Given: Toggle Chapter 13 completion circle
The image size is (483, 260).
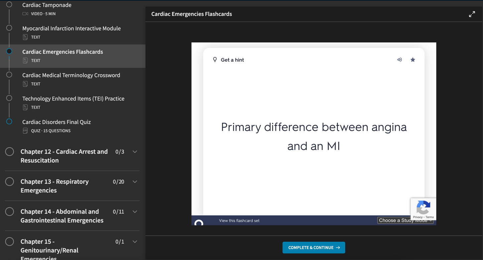Looking at the screenshot, I should [x=9, y=182].
